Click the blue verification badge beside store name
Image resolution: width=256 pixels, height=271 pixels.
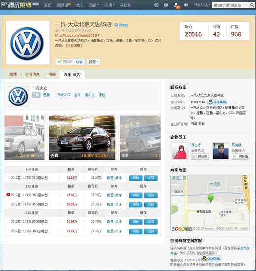116,25
